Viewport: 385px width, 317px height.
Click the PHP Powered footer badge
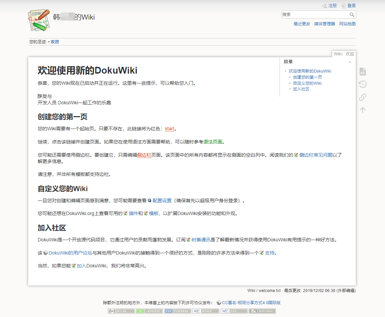[x=177, y=311]
